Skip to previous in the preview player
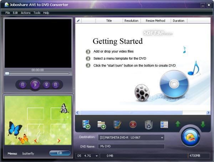 (22, 85)
